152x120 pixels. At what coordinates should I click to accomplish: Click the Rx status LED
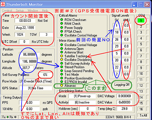click(x=15, y=117)
